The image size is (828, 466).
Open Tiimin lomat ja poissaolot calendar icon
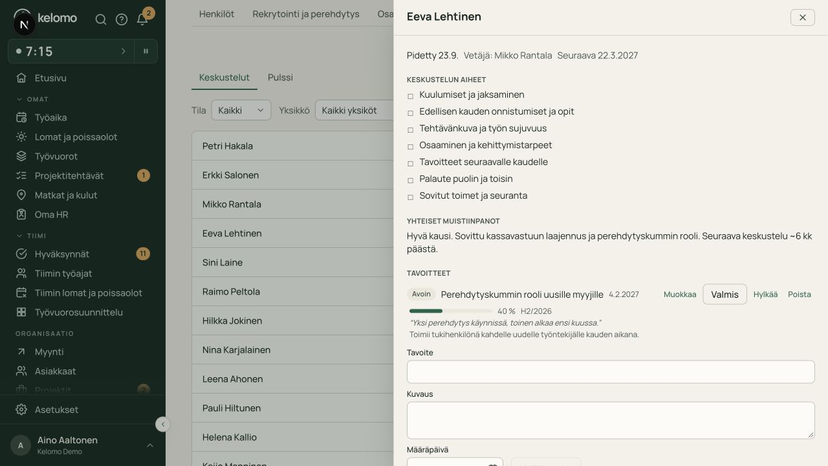tap(21, 293)
